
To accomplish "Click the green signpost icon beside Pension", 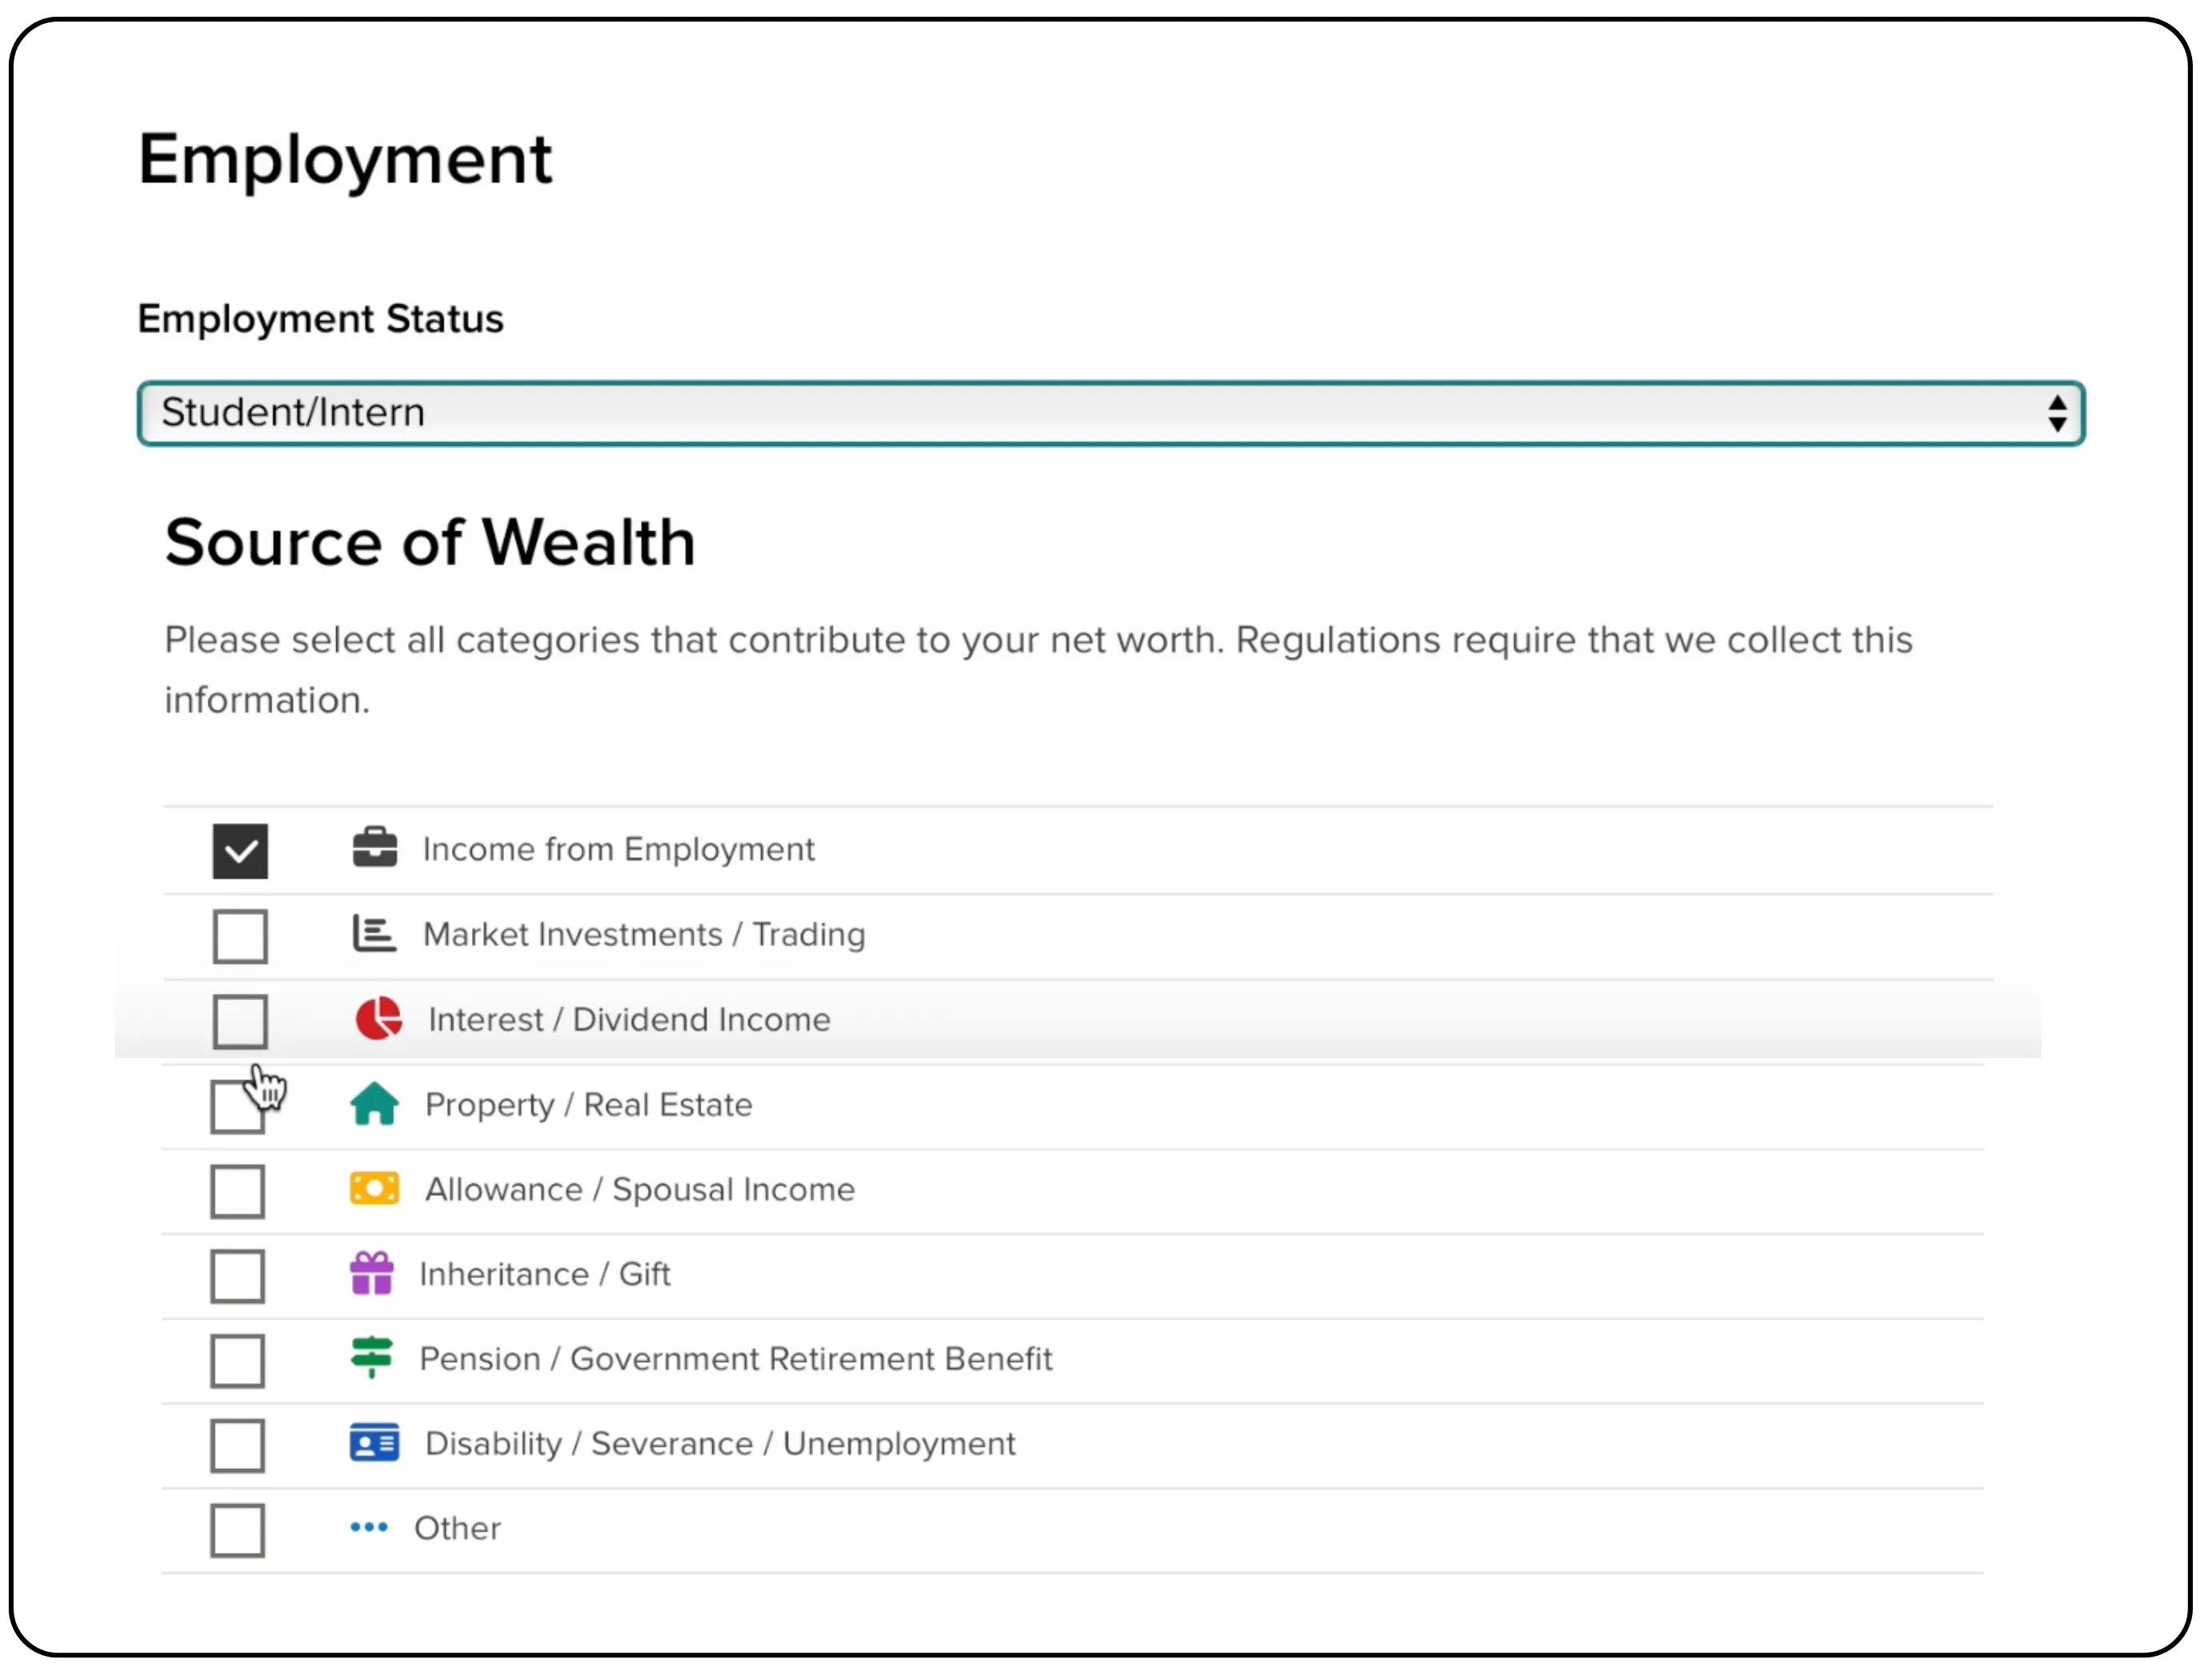I will (x=372, y=1357).
